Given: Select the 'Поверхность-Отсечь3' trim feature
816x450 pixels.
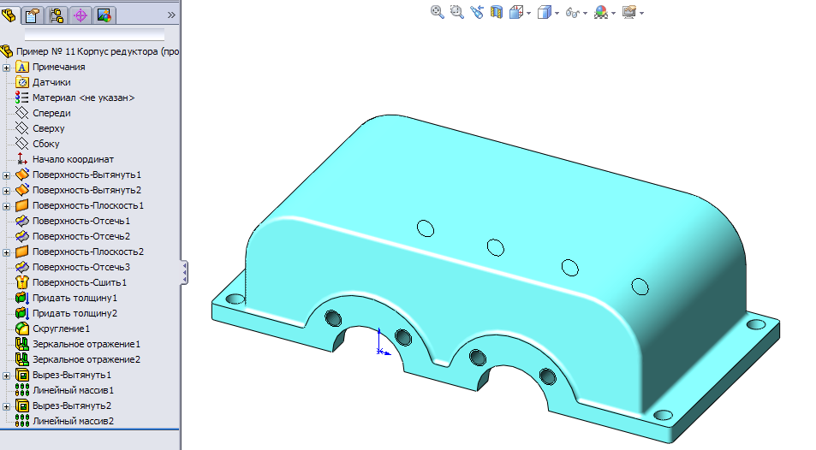Looking at the screenshot, I should 81,267.
